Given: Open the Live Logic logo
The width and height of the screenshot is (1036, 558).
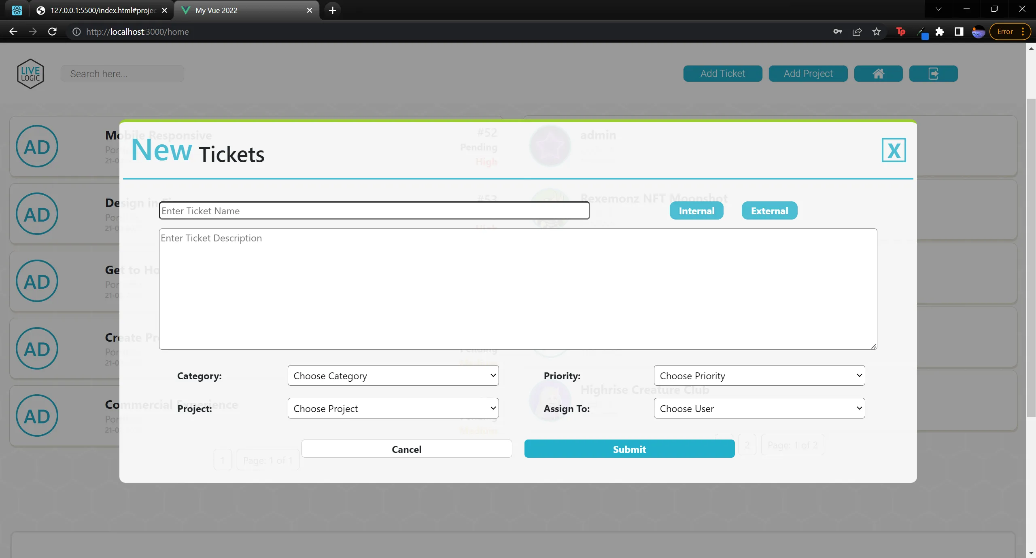Looking at the screenshot, I should [x=30, y=73].
